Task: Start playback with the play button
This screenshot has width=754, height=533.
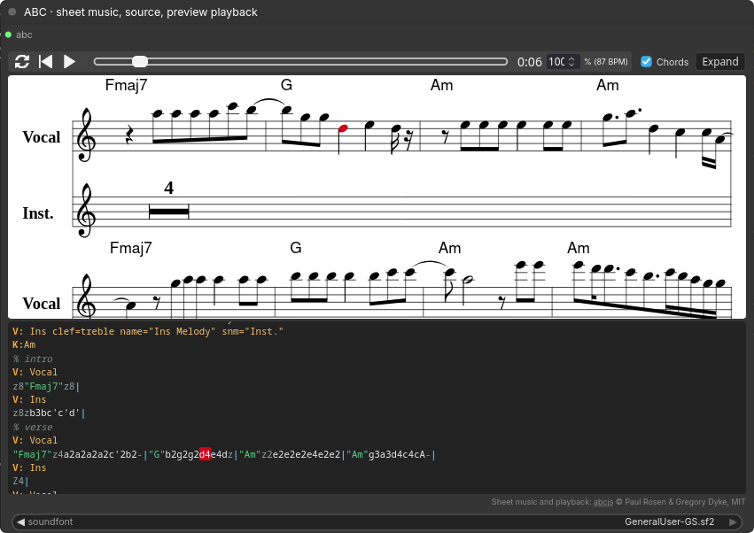Action: [x=69, y=61]
